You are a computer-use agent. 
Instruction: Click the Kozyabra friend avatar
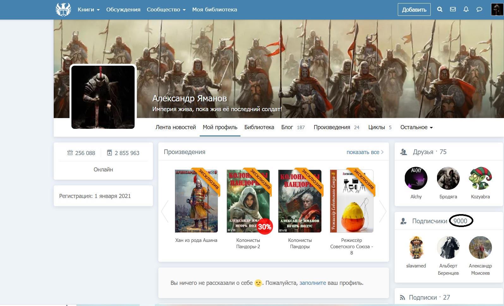click(x=480, y=178)
